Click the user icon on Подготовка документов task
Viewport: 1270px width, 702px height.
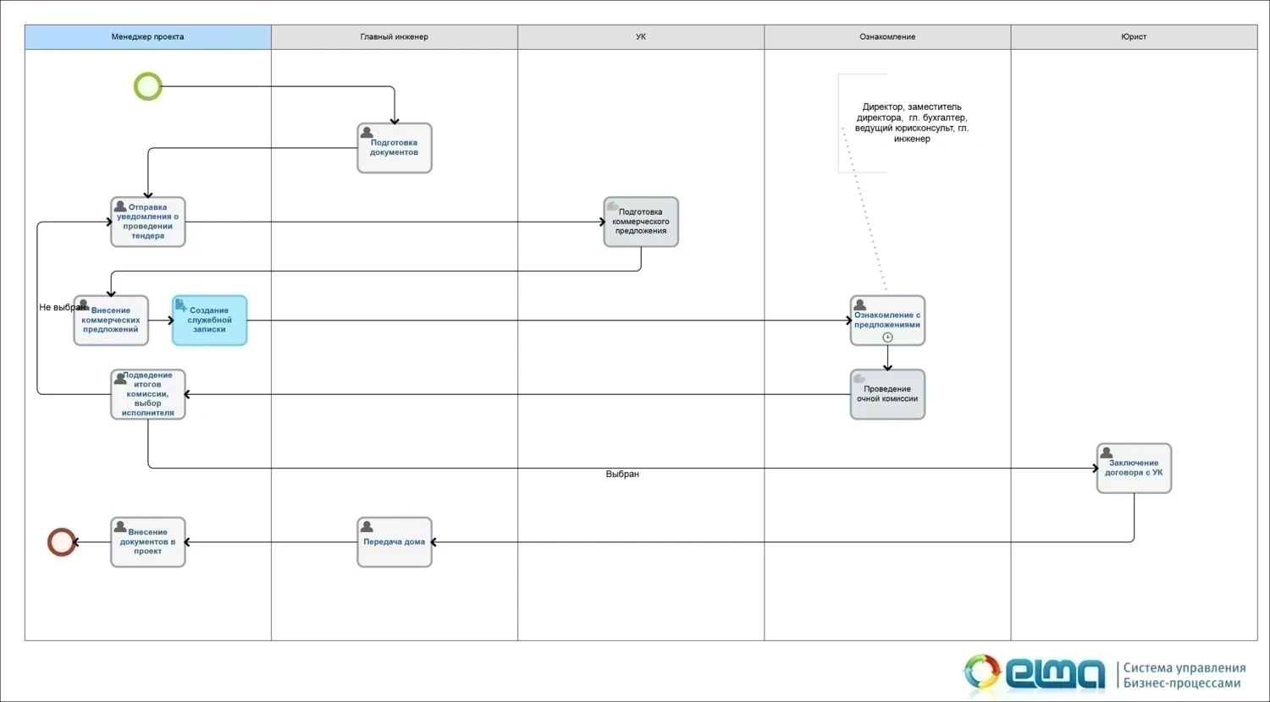pyautogui.click(x=367, y=133)
